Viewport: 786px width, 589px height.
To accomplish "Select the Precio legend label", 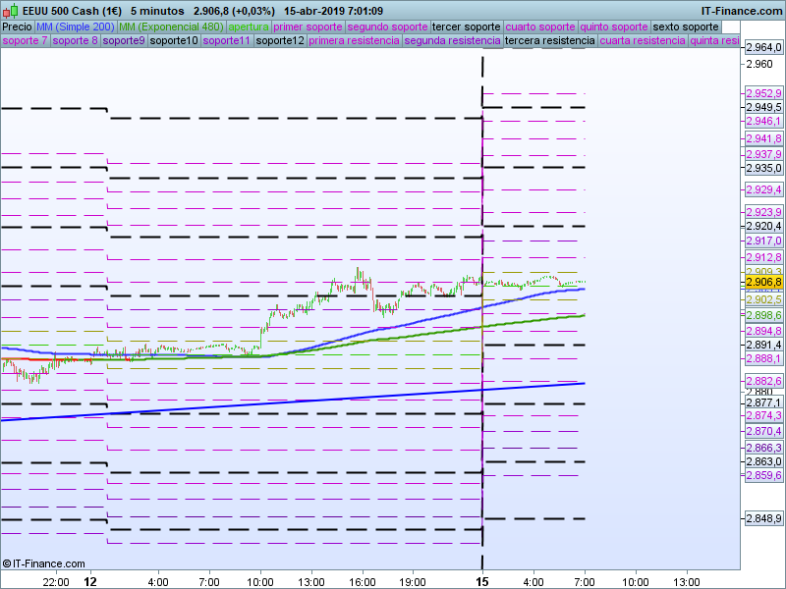I will pyautogui.click(x=18, y=27).
